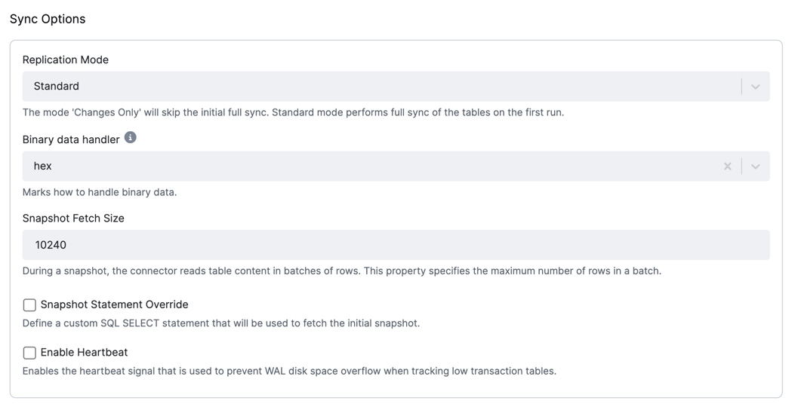Image resolution: width=792 pixels, height=413 pixels.
Task: Click the Enable Heartbeat label text
Action: pyautogui.click(x=84, y=353)
